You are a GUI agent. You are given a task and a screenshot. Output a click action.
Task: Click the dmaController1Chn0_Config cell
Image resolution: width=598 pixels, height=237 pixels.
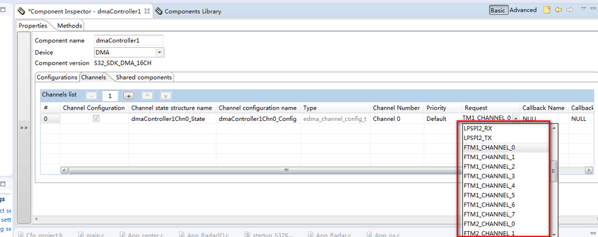(258, 119)
